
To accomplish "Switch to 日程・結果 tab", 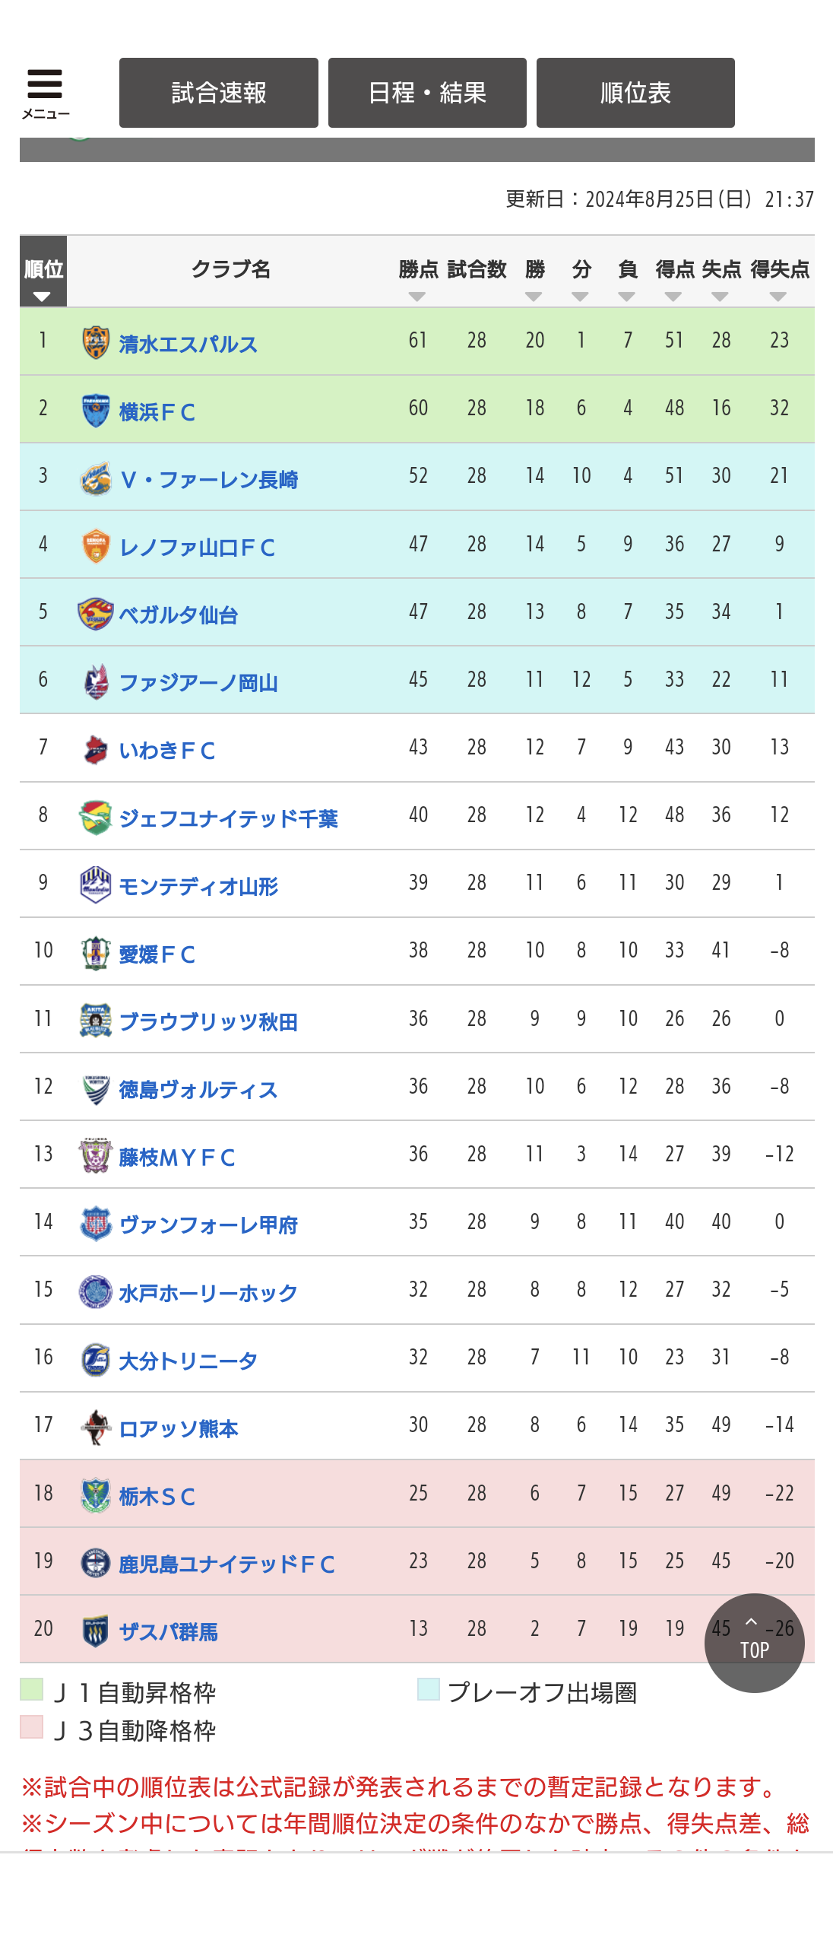I will pyautogui.click(x=427, y=93).
